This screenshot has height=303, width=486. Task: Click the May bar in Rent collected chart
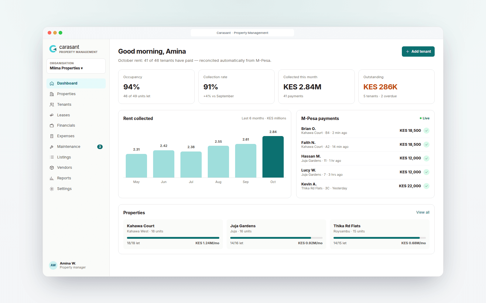click(136, 166)
